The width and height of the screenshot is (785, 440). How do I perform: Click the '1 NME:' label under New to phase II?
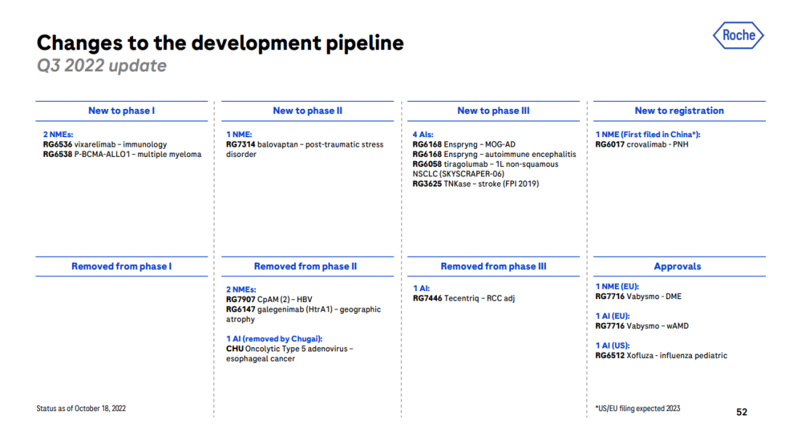pyautogui.click(x=239, y=134)
